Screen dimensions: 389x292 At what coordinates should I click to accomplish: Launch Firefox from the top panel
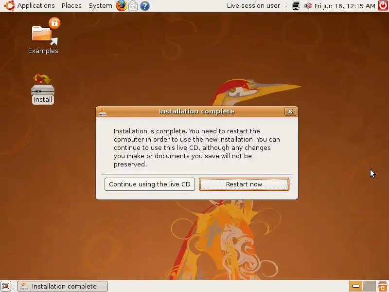pos(121,6)
